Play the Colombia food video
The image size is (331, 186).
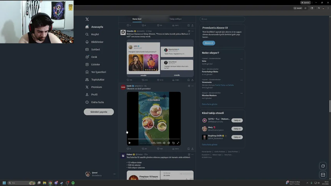(x=130, y=143)
